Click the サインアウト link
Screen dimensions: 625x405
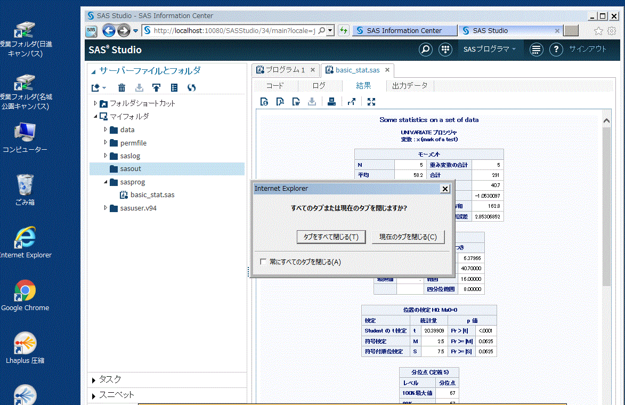point(588,49)
